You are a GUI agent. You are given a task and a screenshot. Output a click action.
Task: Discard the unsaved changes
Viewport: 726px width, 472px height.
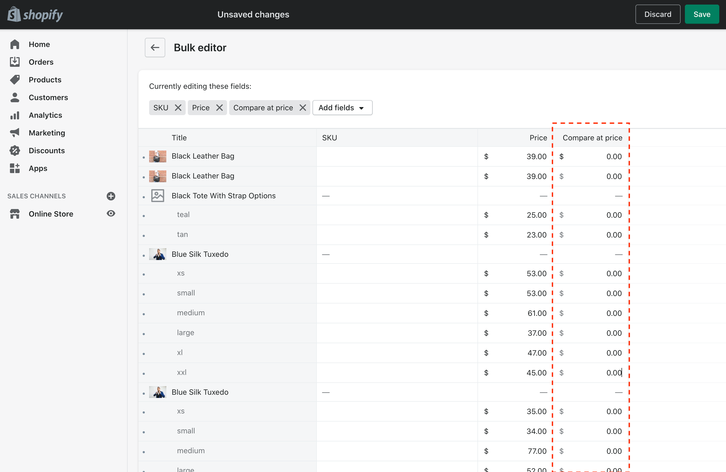(x=657, y=14)
